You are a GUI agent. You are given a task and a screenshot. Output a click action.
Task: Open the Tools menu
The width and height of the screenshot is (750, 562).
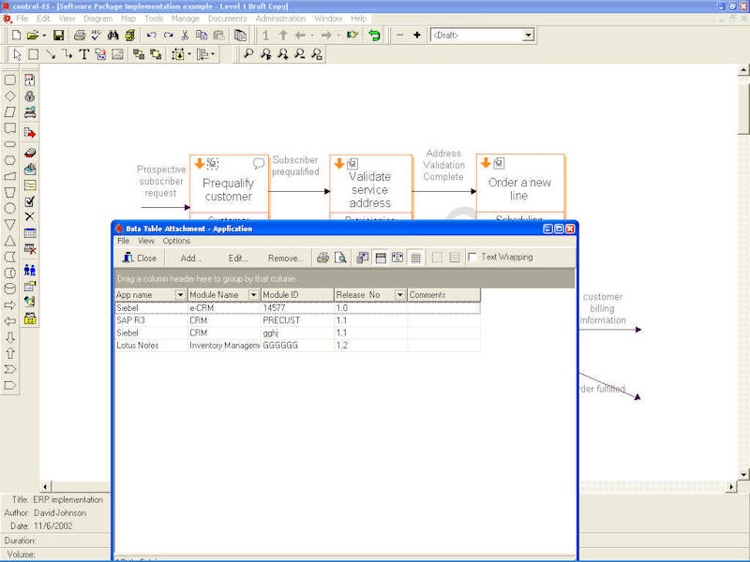pyautogui.click(x=154, y=19)
